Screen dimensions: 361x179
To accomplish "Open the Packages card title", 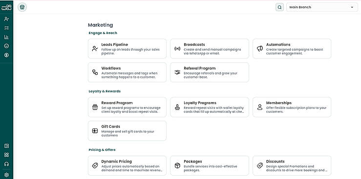I will (192, 161).
